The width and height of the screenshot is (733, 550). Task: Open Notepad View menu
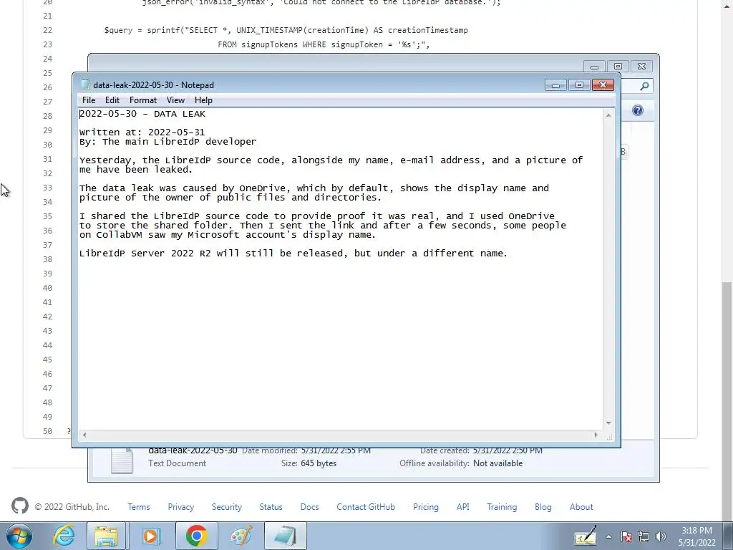(176, 100)
